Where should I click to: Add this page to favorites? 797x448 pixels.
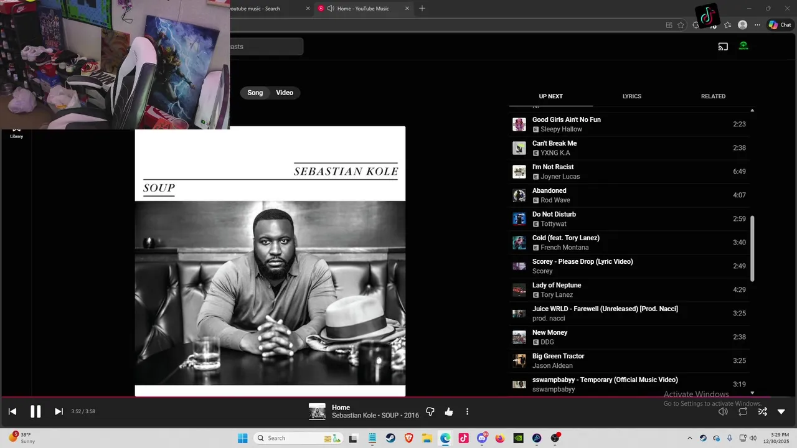pos(681,25)
